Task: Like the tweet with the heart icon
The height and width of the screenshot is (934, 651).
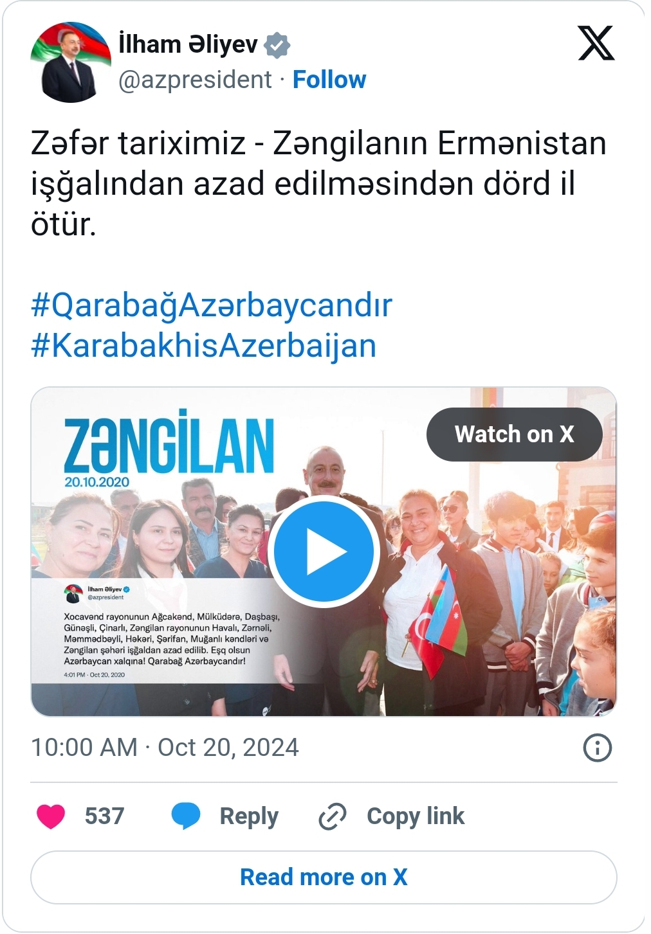Action: click(x=51, y=816)
